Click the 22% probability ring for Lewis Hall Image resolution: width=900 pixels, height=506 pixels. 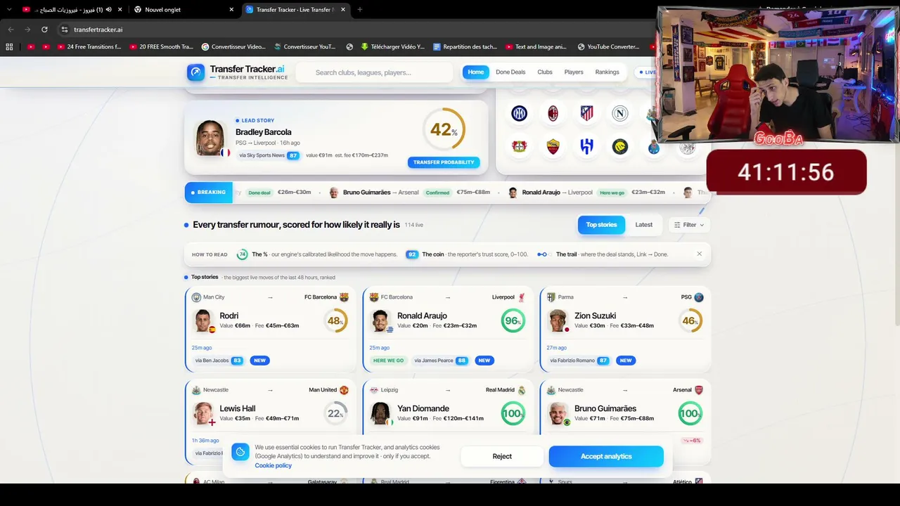pyautogui.click(x=336, y=413)
